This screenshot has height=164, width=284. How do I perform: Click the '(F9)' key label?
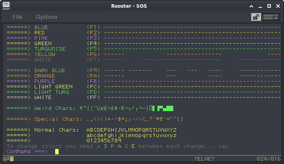point(93,71)
